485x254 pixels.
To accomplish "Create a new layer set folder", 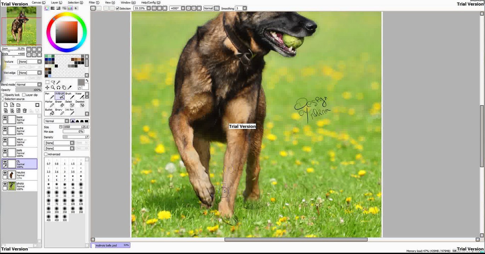I will tap(18, 105).
